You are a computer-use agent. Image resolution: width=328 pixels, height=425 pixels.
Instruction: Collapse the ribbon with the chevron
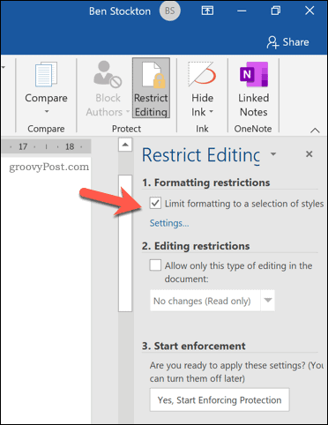pos(315,130)
